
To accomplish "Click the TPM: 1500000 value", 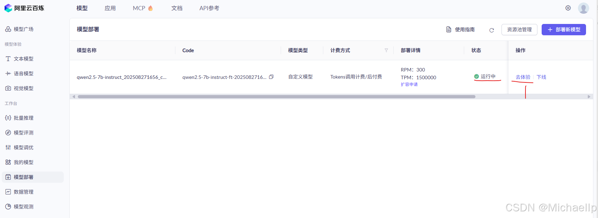I will (418, 77).
